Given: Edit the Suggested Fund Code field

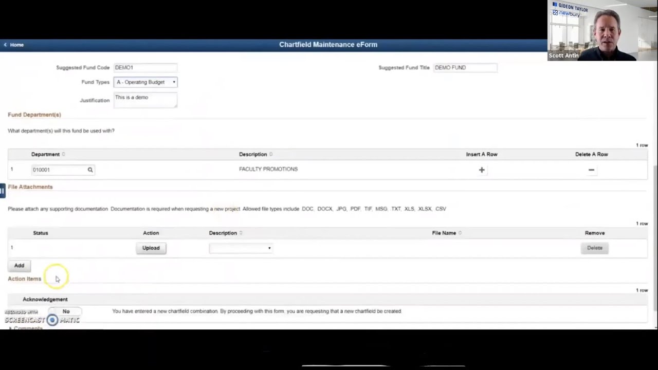Looking at the screenshot, I should (x=145, y=67).
